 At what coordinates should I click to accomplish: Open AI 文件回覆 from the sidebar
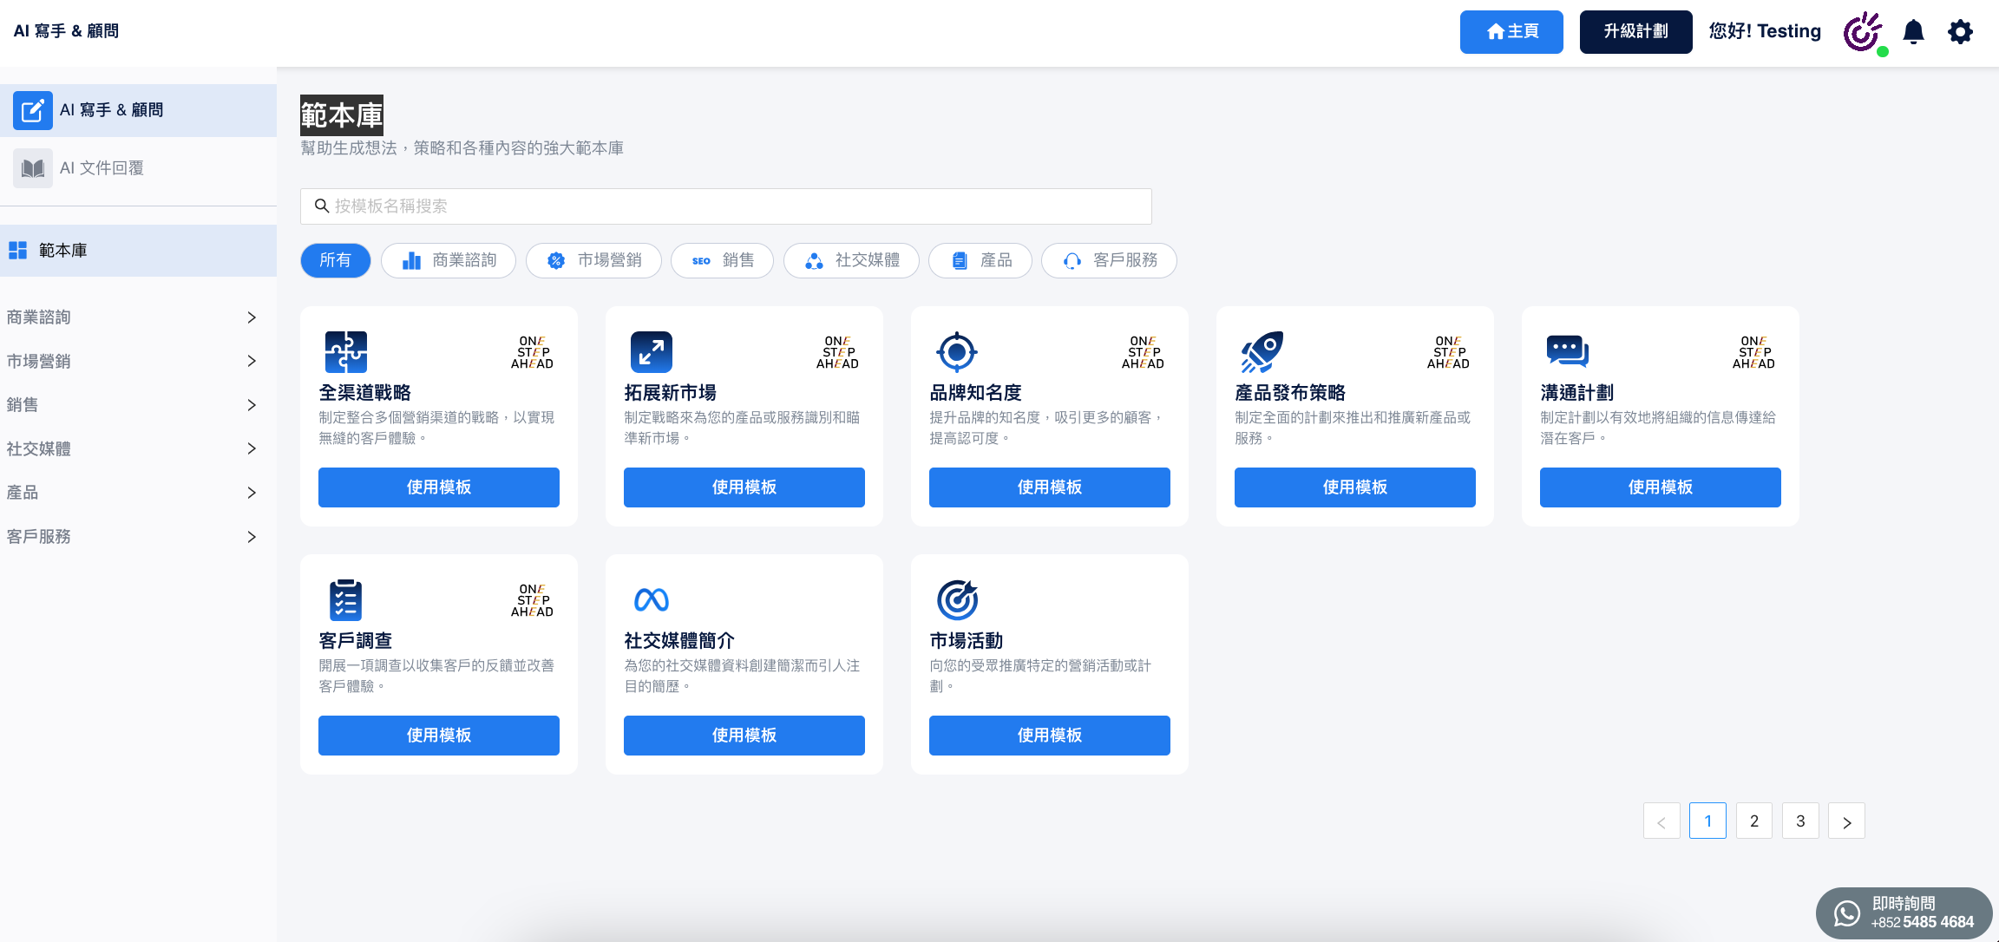(102, 168)
